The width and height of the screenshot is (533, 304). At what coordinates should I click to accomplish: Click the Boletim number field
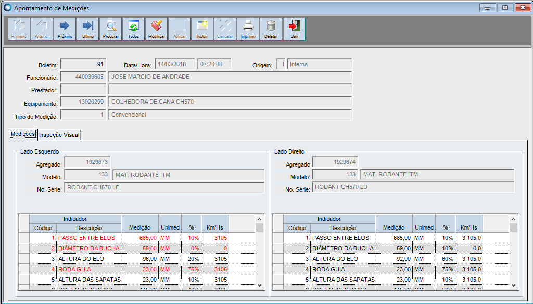(x=83, y=64)
